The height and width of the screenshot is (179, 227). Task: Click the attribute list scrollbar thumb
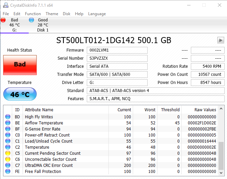click(221, 156)
